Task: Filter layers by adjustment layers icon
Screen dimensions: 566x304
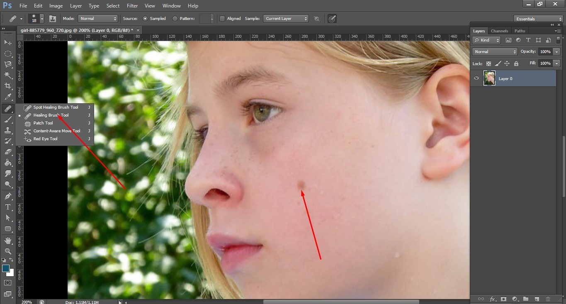Action: (x=518, y=40)
